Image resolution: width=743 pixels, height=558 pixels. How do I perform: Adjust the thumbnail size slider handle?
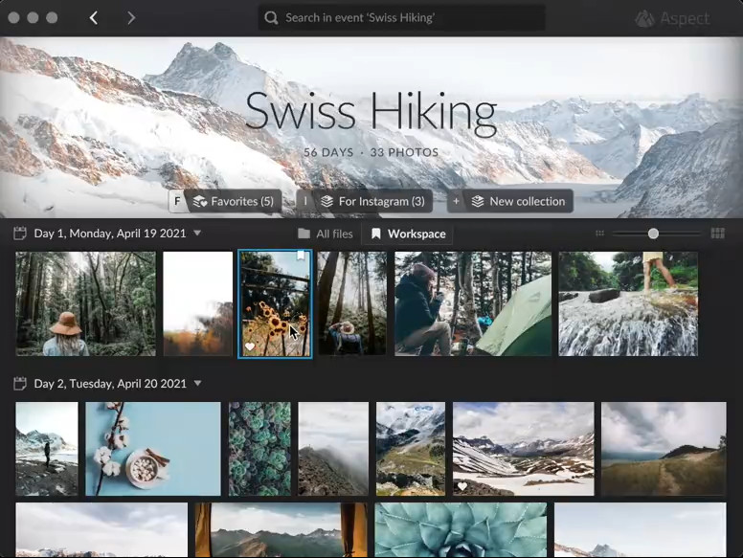point(653,233)
